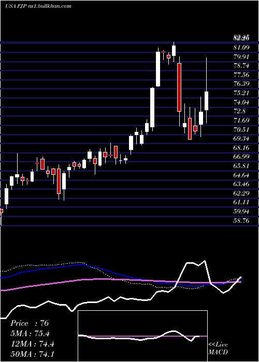The height and width of the screenshot is (362, 259).
Task: Click the Price : 76 readout
Action: 30,323
